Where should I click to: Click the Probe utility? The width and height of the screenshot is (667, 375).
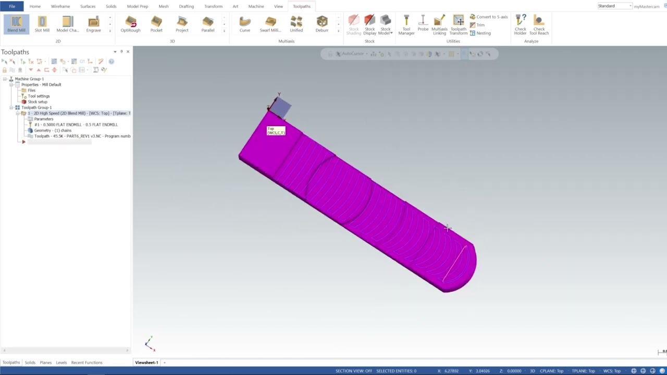tap(423, 24)
